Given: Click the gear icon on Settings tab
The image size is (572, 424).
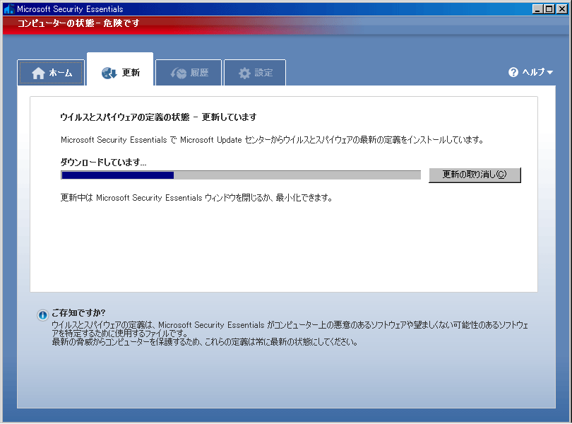Looking at the screenshot, I should (244, 73).
